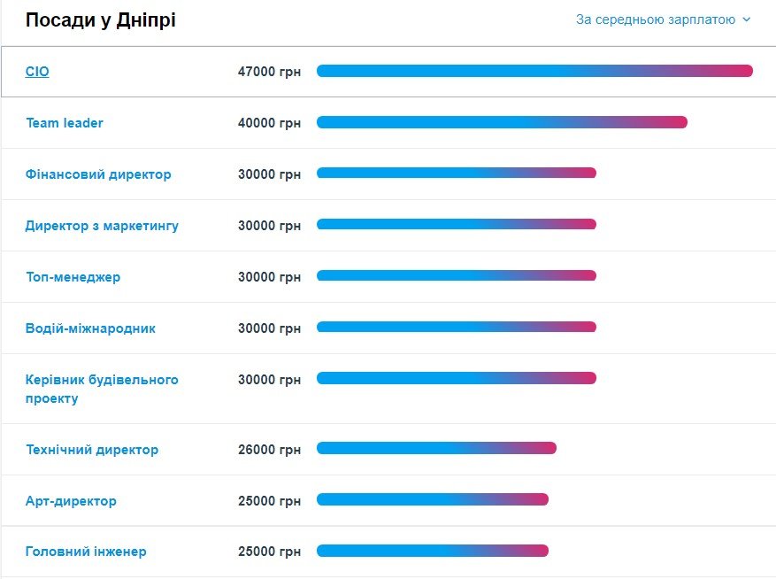Open the Технічний директор position
Image resolution: width=776 pixels, height=579 pixels.
pyautogui.click(x=92, y=450)
